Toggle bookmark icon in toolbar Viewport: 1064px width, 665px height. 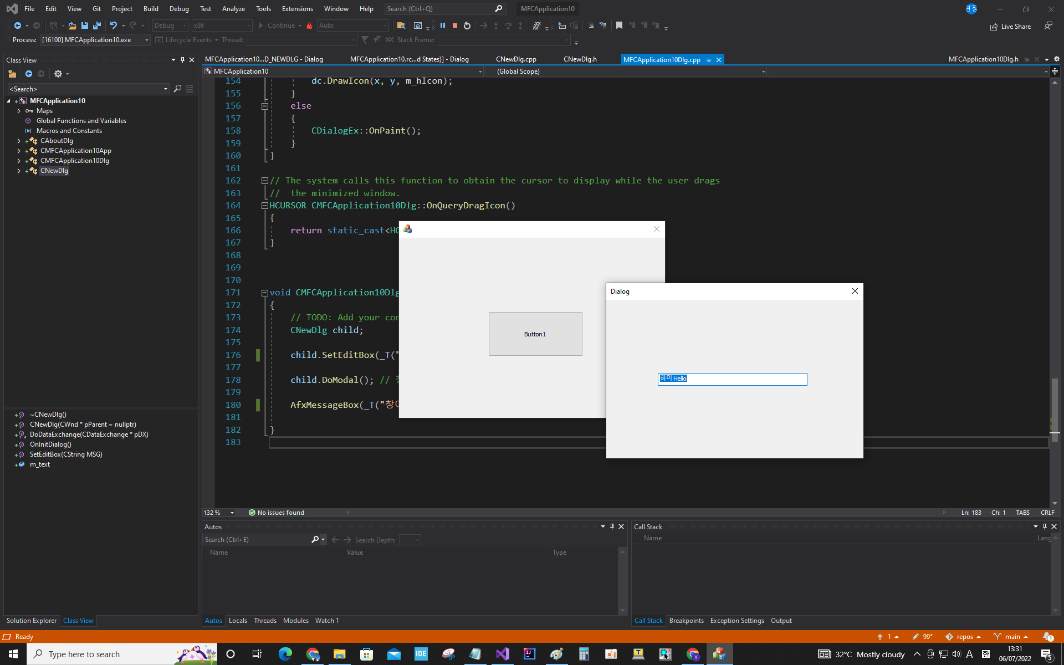(620, 25)
